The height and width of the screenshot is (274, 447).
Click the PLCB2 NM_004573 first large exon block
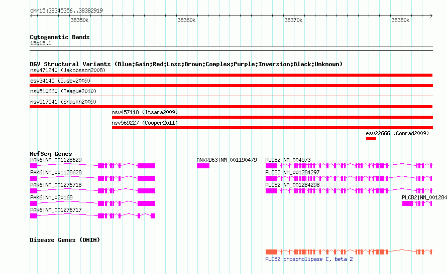click(271, 166)
